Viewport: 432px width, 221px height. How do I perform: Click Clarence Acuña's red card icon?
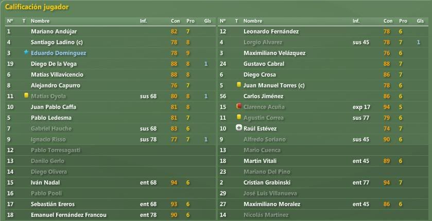pos(239,106)
